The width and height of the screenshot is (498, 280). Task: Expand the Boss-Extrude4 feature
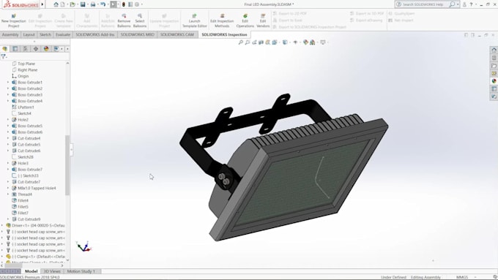8,101
